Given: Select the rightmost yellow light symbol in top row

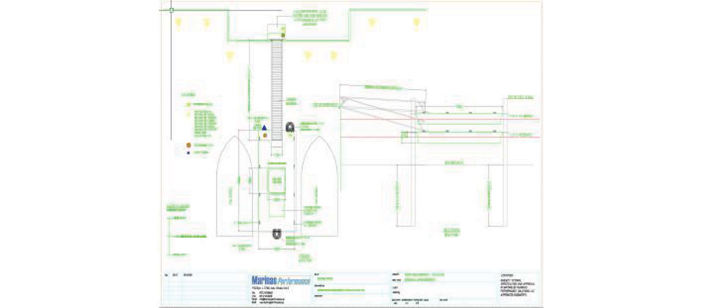Looking at the screenshot, I should pyautogui.click(x=416, y=23).
